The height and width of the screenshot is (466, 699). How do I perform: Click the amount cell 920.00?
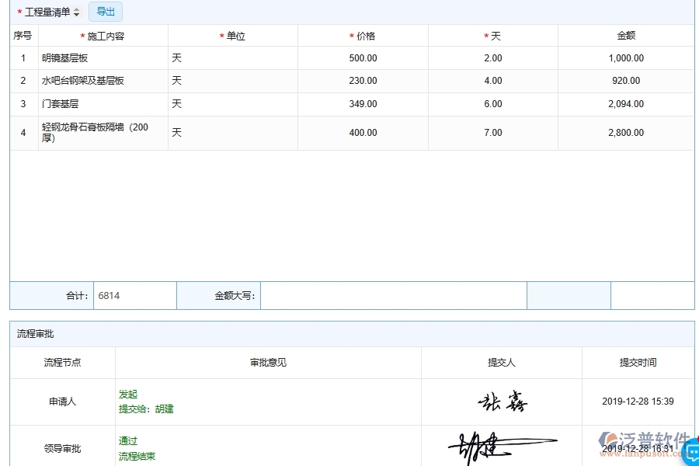(626, 81)
